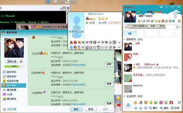This screenshot has height=113, width=183.
Task: Open the wallet bear icon in QQ2012
Action: pyautogui.click(x=159, y=21)
